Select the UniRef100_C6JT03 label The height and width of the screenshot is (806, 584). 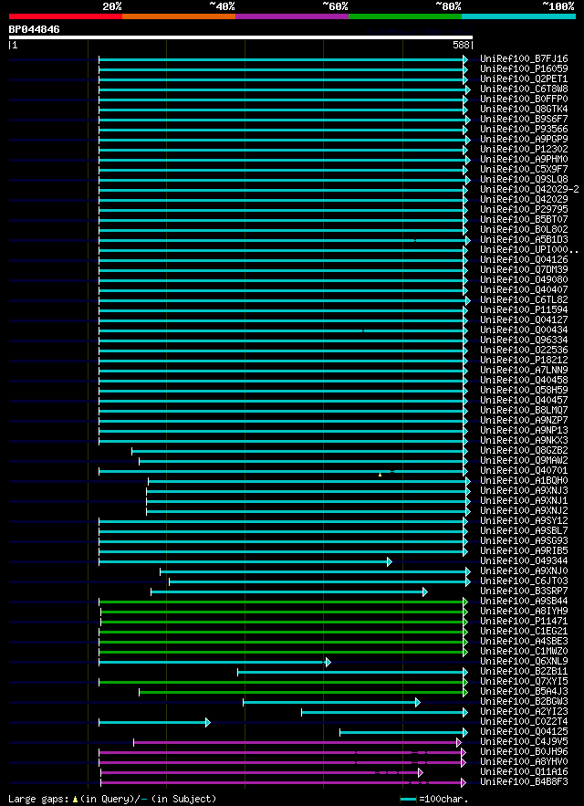[x=524, y=581]
